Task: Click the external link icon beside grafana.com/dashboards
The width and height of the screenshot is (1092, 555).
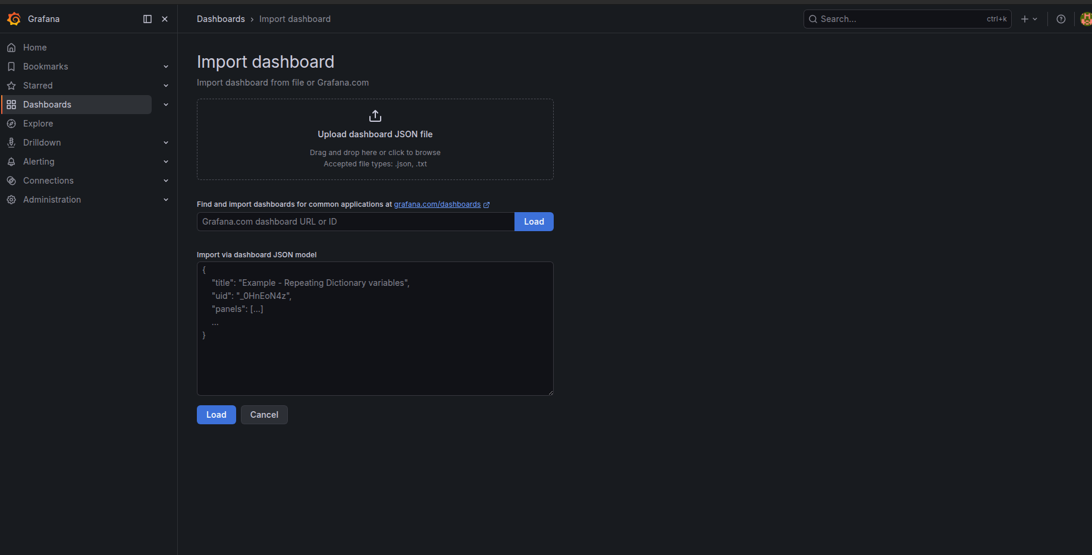Action: [x=487, y=204]
